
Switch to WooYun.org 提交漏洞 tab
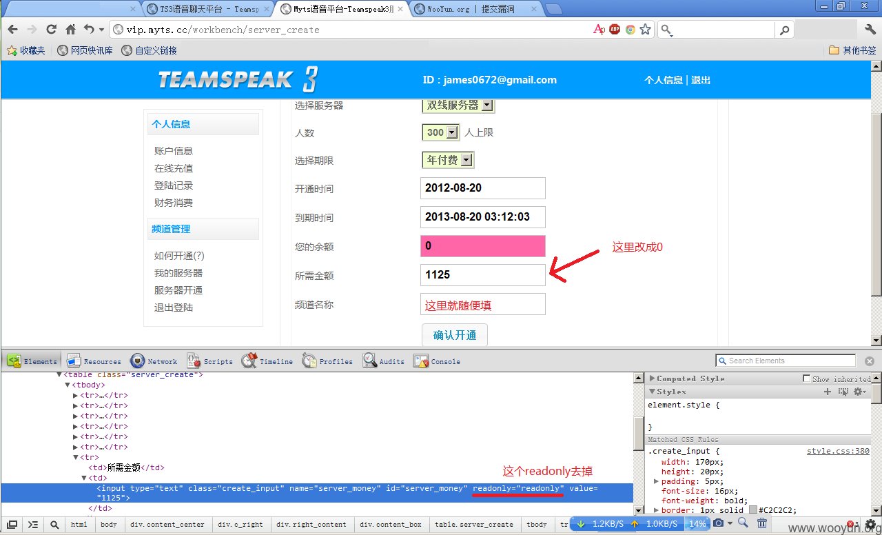(x=475, y=9)
